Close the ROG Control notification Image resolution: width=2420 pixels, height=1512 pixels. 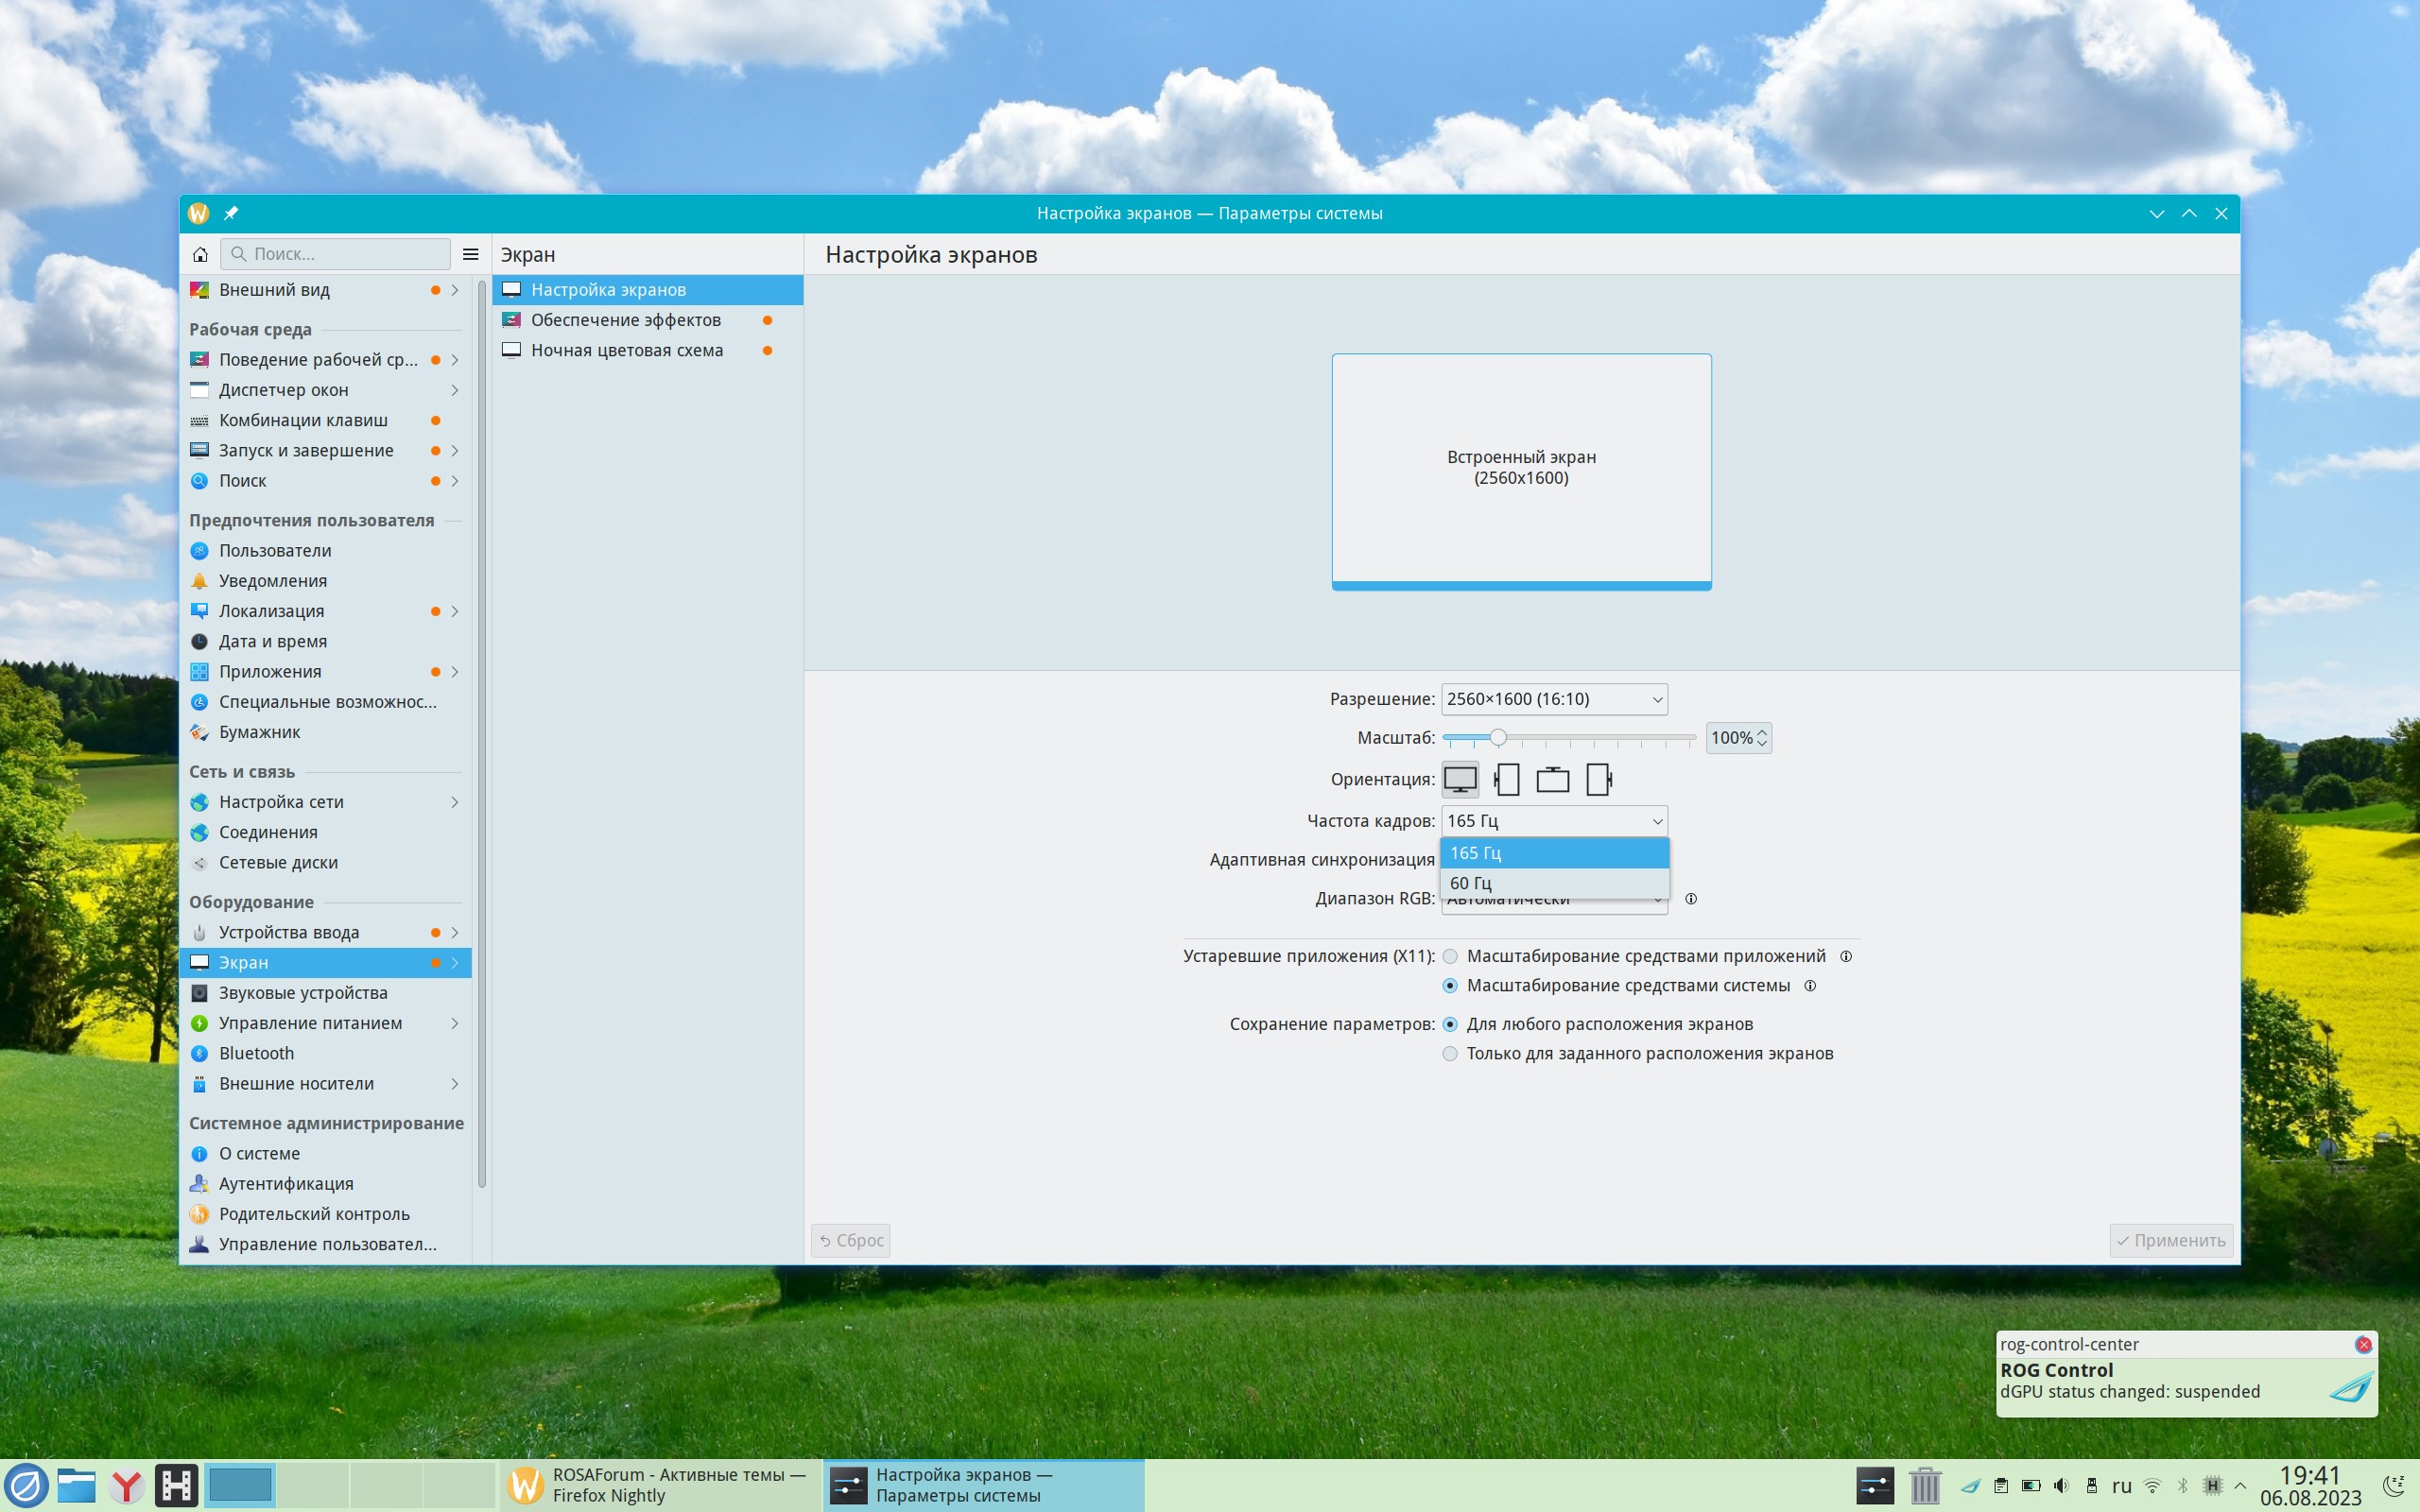point(2363,1344)
